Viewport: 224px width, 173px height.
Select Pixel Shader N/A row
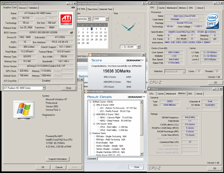[x=105, y=143]
